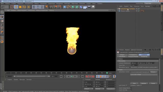Click the green current-frame timeline marker
Viewport: 163px width, 92px height.
point(107,73)
